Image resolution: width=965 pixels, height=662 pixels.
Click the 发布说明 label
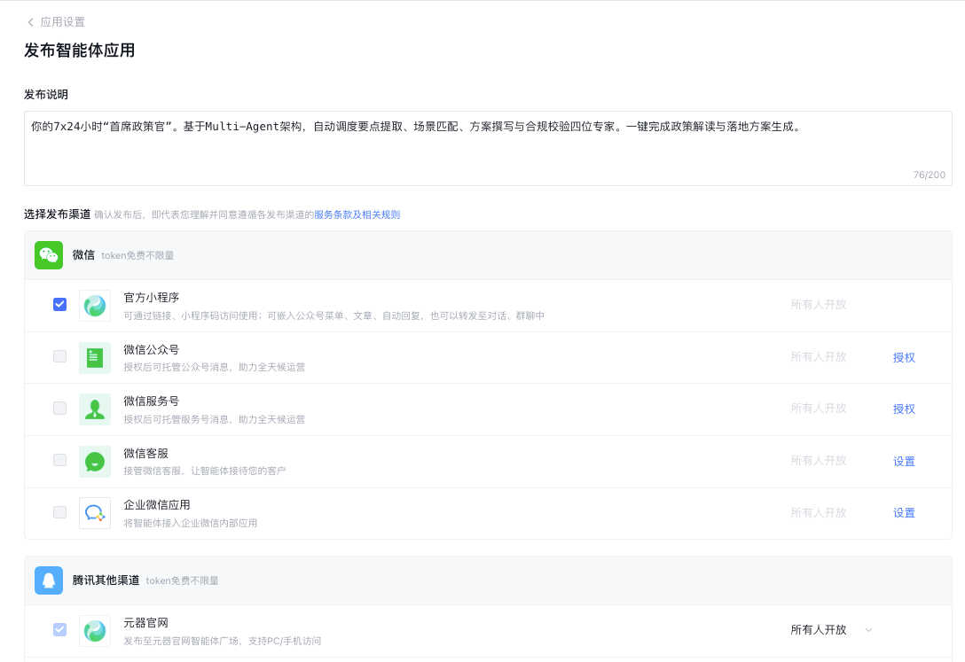tap(46, 95)
